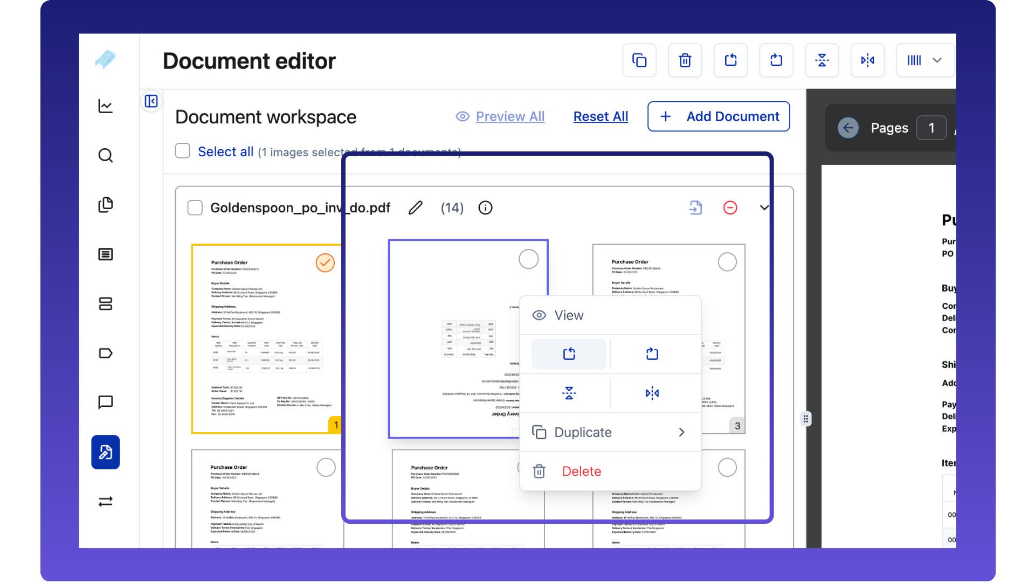This screenshot has height=582, width=1035.
Task: Click the mirror horizontal icon in top toolbar
Action: tap(867, 60)
